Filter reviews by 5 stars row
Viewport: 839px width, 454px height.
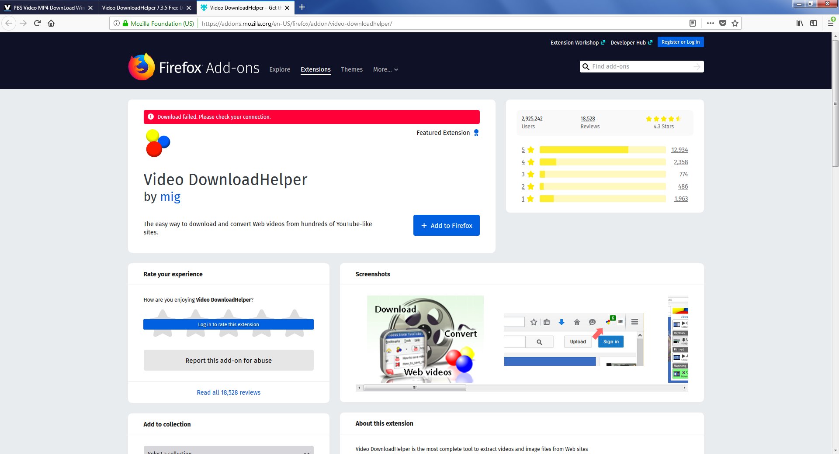[x=604, y=150]
